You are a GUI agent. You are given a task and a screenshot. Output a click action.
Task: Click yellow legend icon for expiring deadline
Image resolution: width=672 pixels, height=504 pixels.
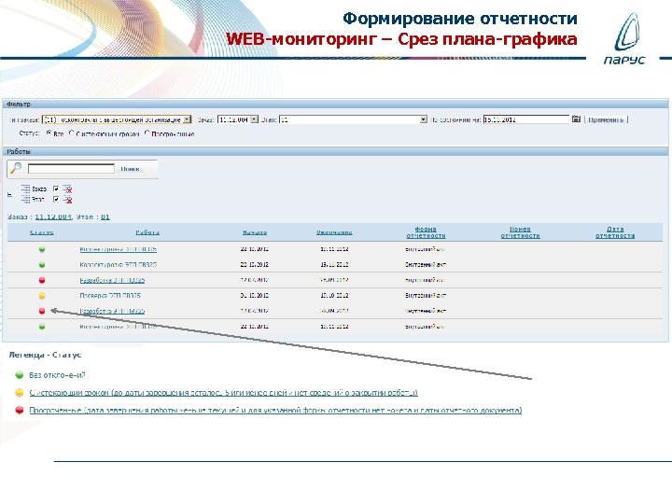[x=20, y=393]
